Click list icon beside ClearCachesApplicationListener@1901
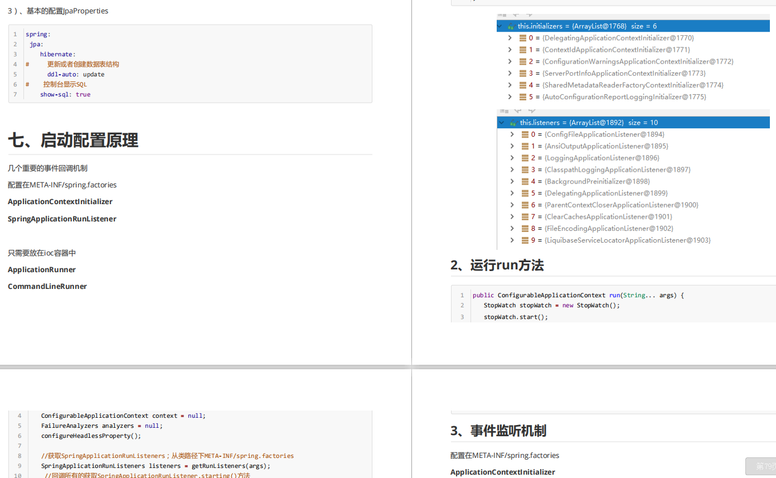The height and width of the screenshot is (478, 776). click(525, 216)
